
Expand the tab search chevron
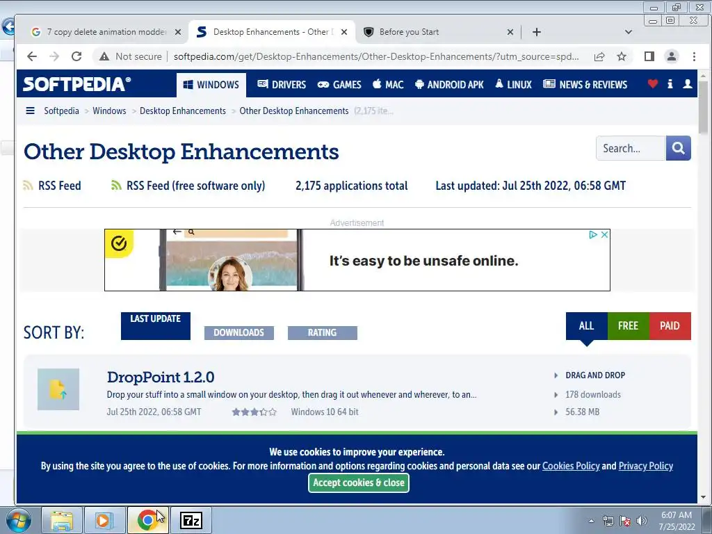629,32
